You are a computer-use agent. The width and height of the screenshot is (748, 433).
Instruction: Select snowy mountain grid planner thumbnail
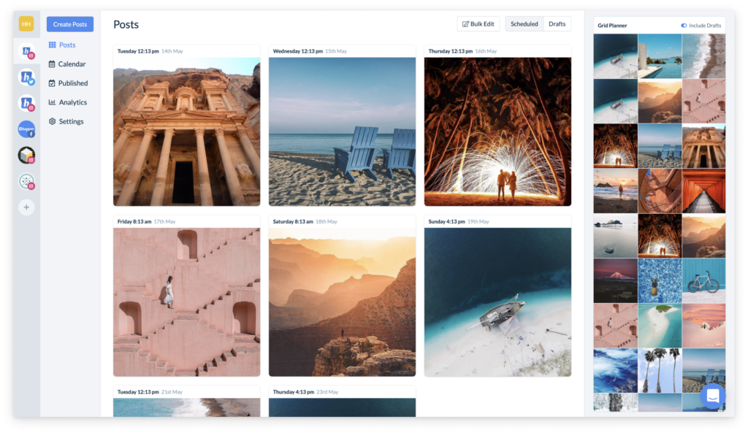point(615,281)
